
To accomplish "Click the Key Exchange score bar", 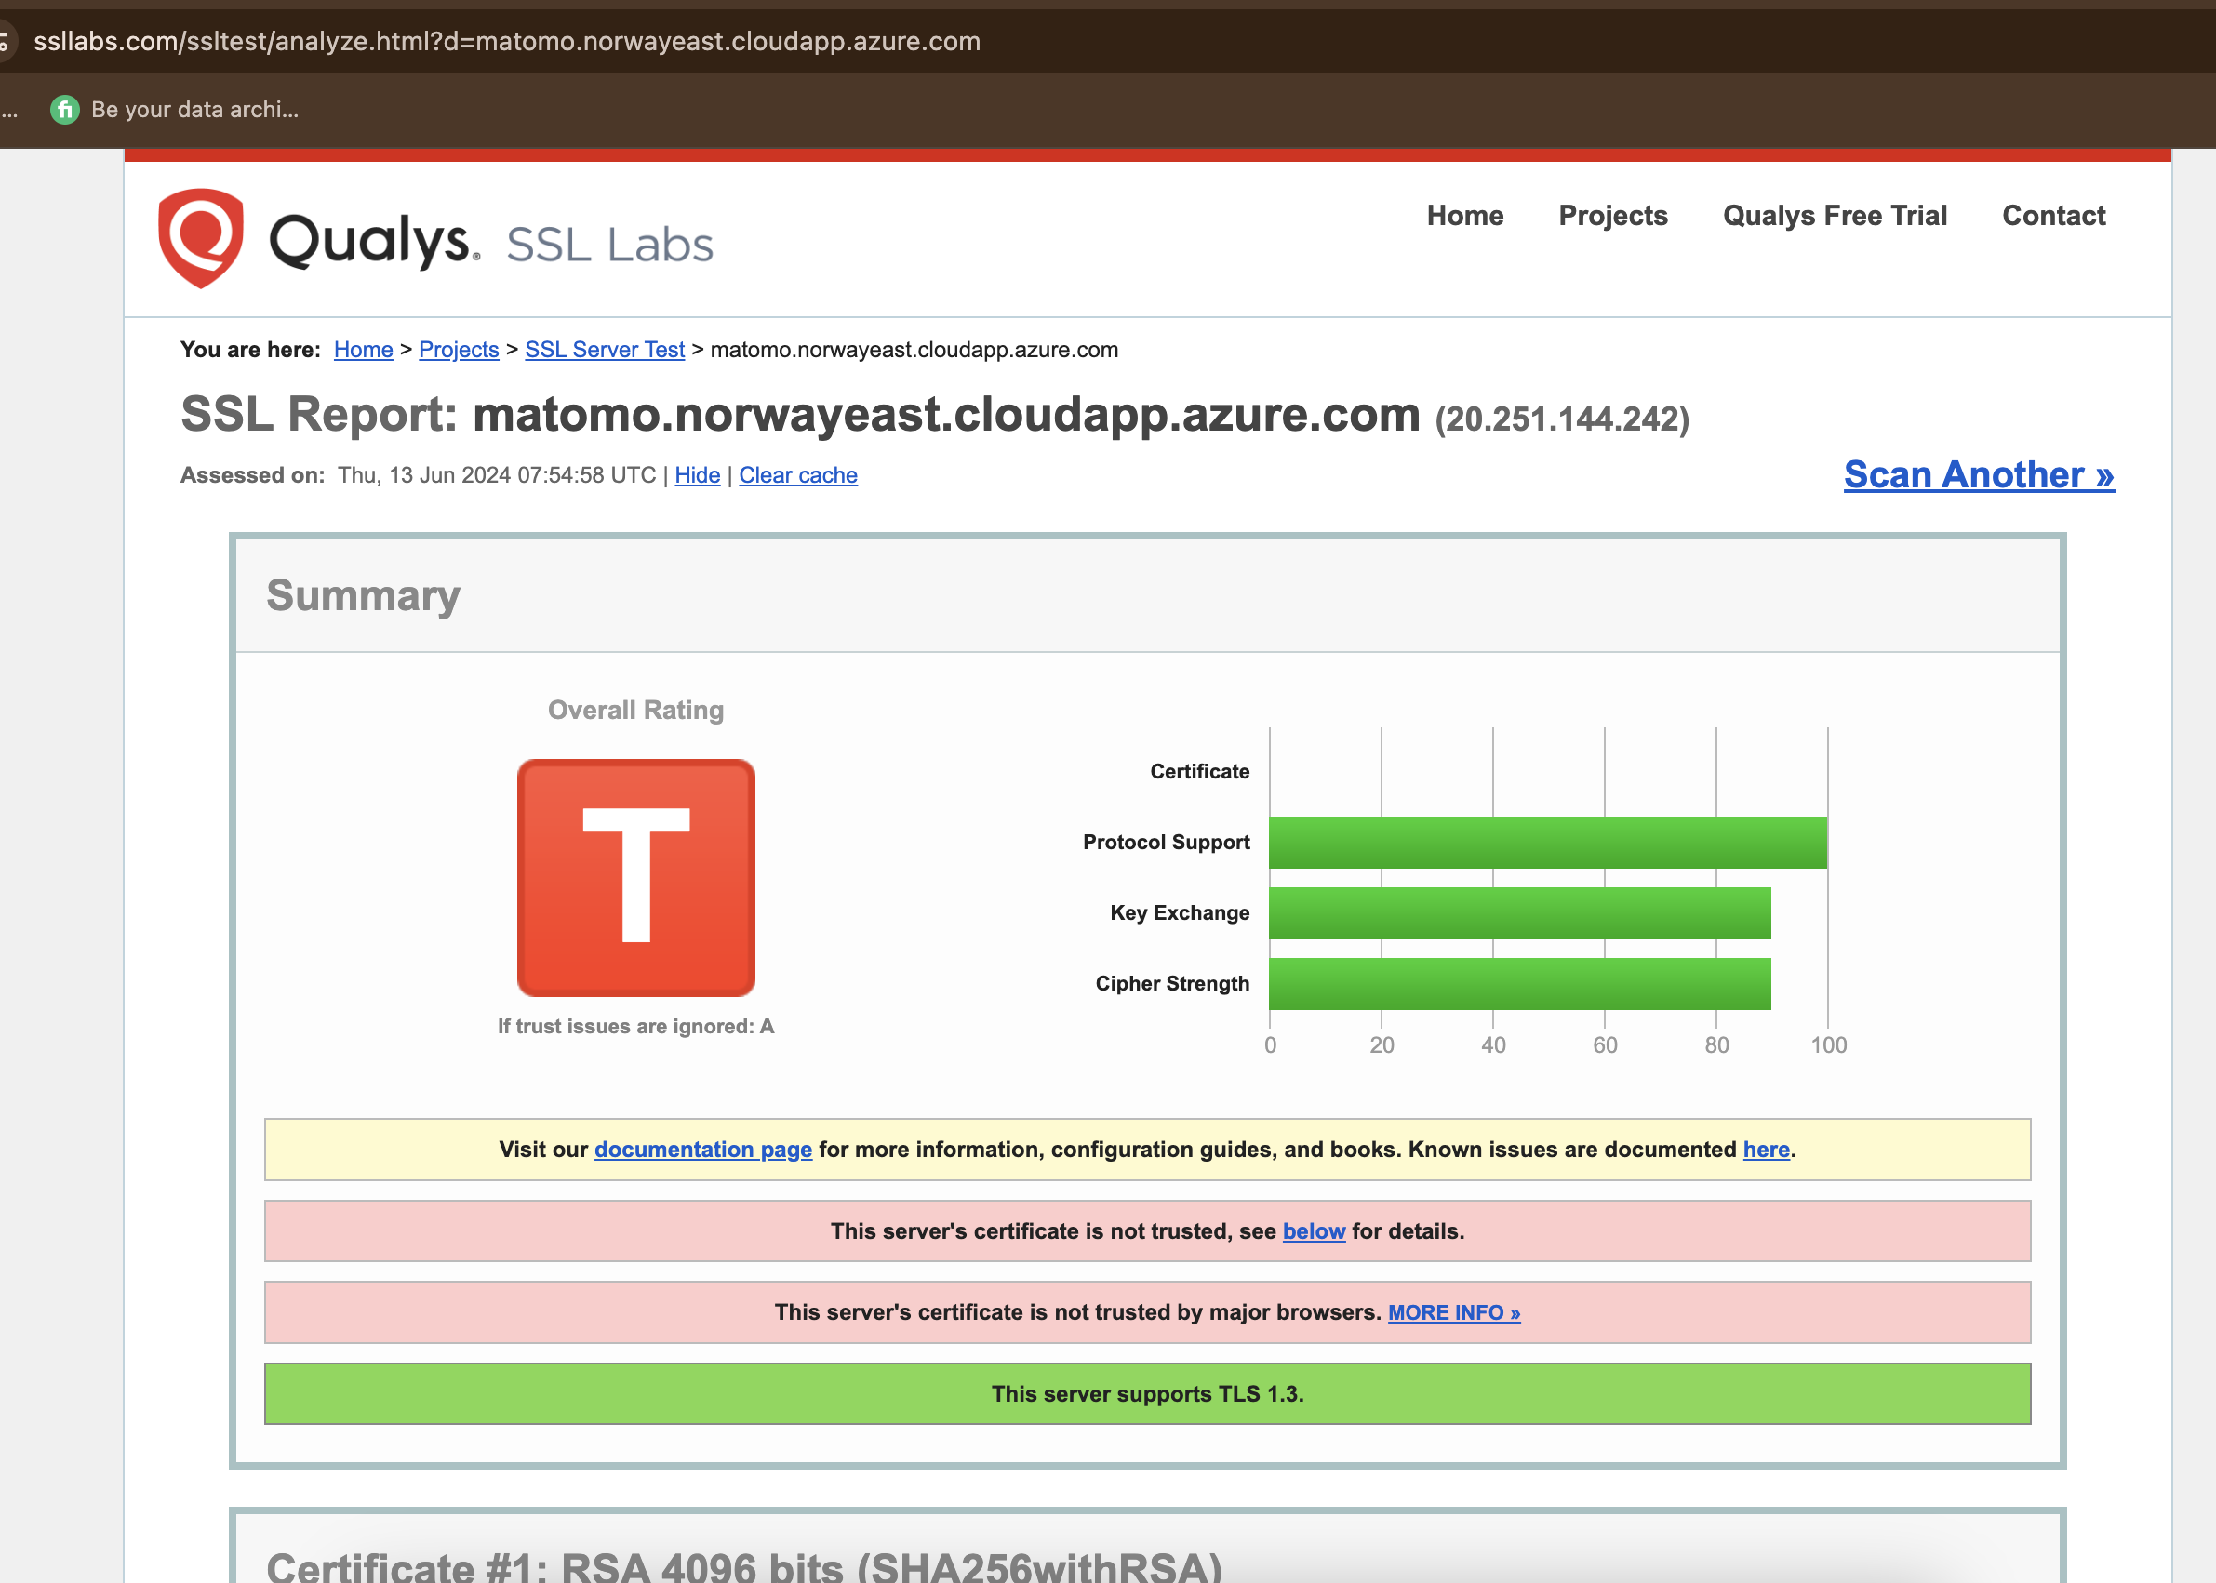I will pos(1519,913).
